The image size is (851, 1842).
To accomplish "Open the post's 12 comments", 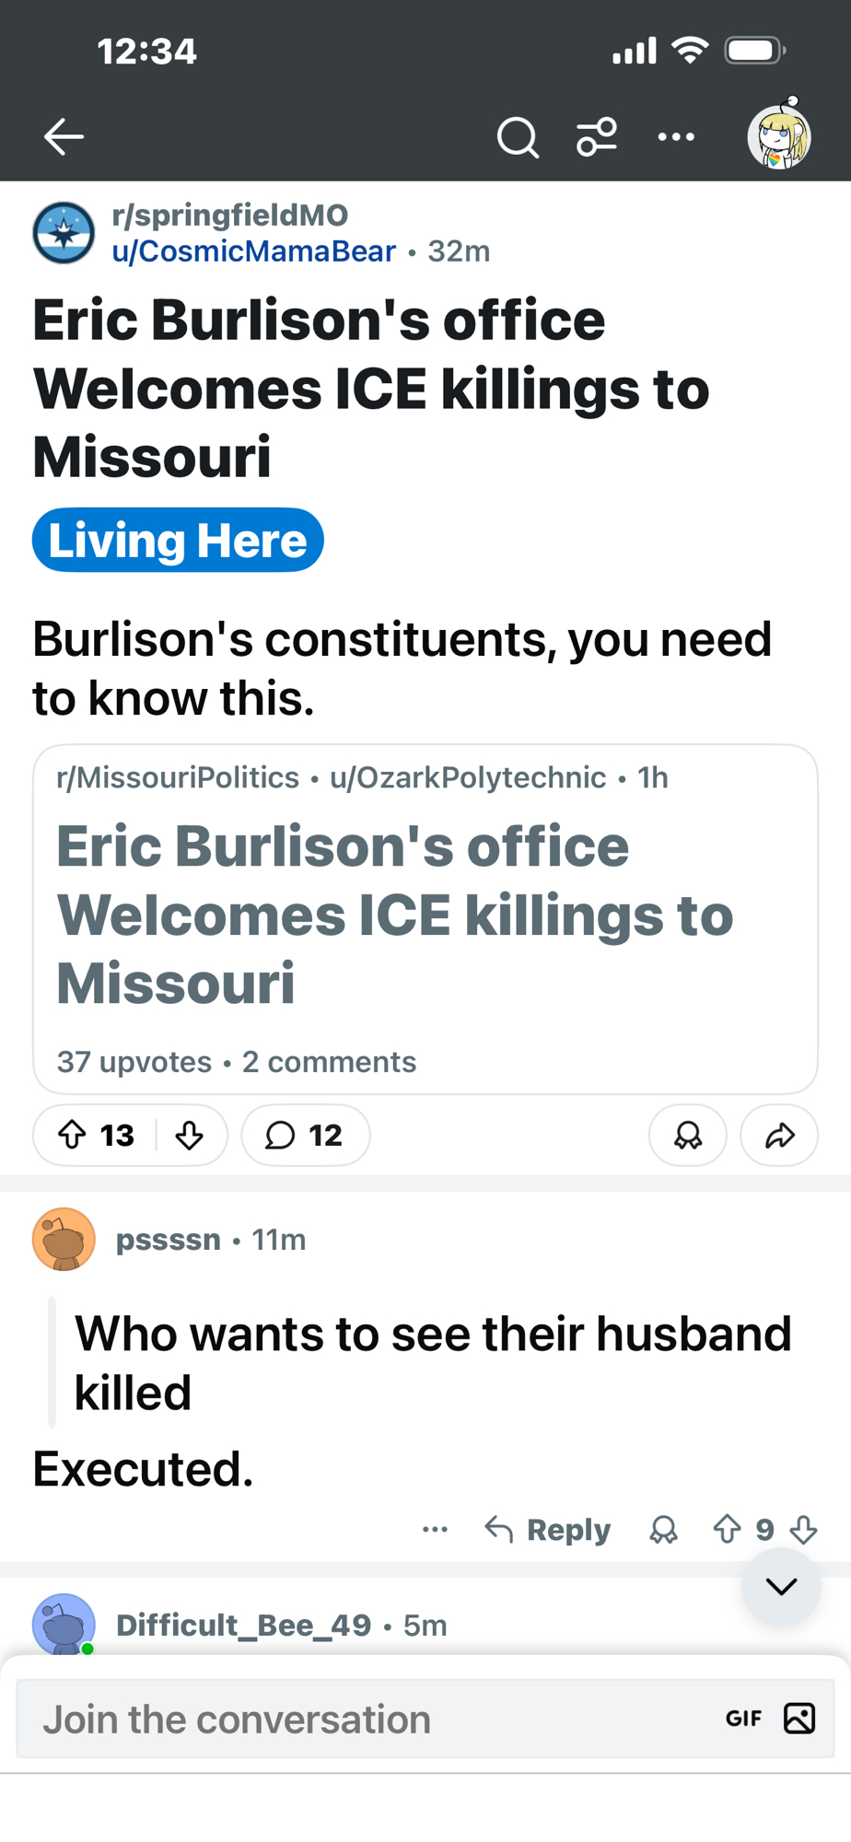I will [305, 1135].
